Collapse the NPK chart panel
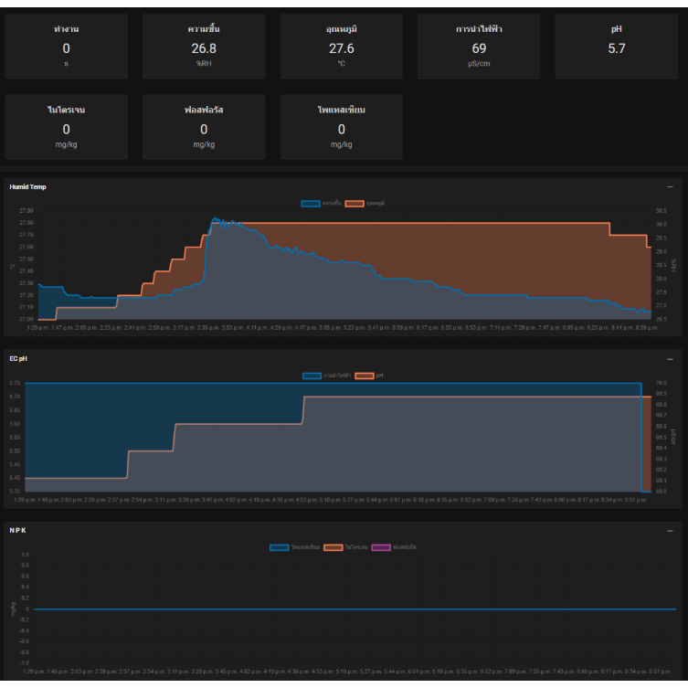 tap(670, 529)
